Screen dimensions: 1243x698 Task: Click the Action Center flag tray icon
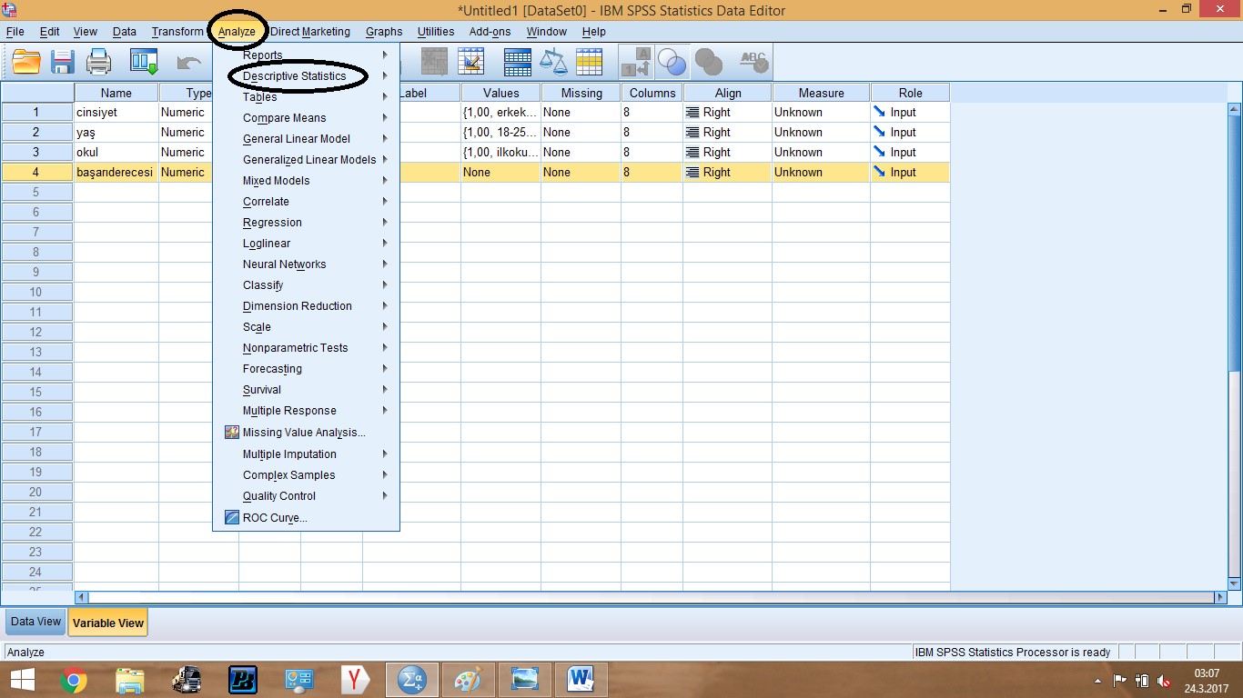pyautogui.click(x=1120, y=681)
